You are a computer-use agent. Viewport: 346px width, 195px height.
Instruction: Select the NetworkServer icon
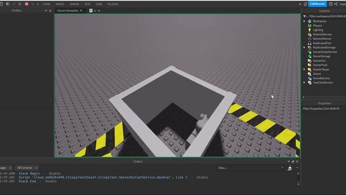(x=310, y=38)
